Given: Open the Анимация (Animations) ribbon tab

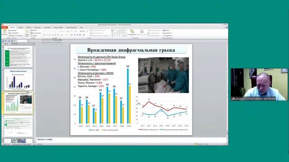Looking at the screenshot, I should 47,27.
